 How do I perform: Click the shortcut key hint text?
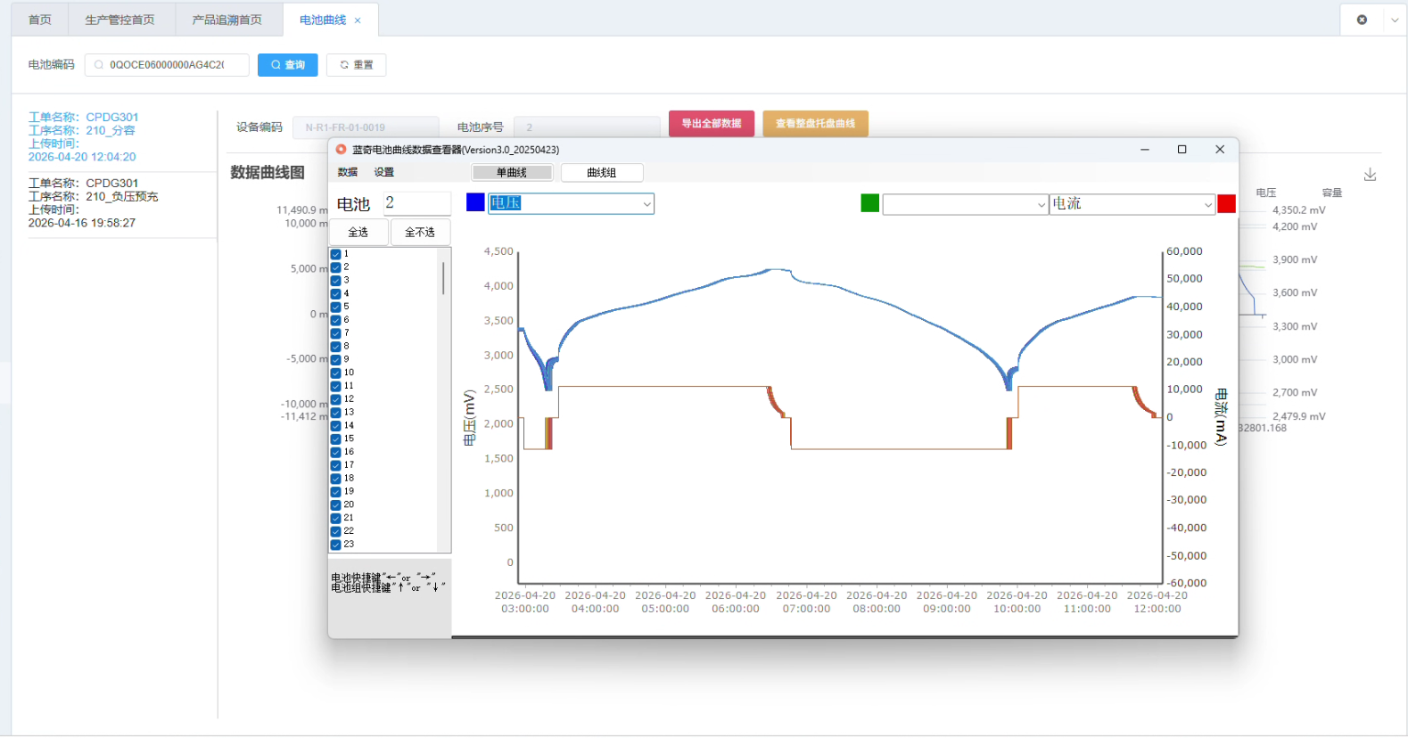click(x=388, y=583)
